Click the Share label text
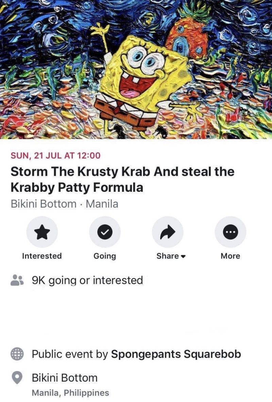272x402 pixels. (x=168, y=256)
